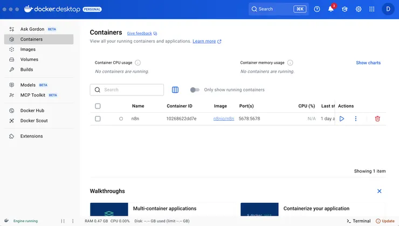The width and height of the screenshot is (399, 226).
Task: Click CPU usage info icon
Action: tap(137, 63)
